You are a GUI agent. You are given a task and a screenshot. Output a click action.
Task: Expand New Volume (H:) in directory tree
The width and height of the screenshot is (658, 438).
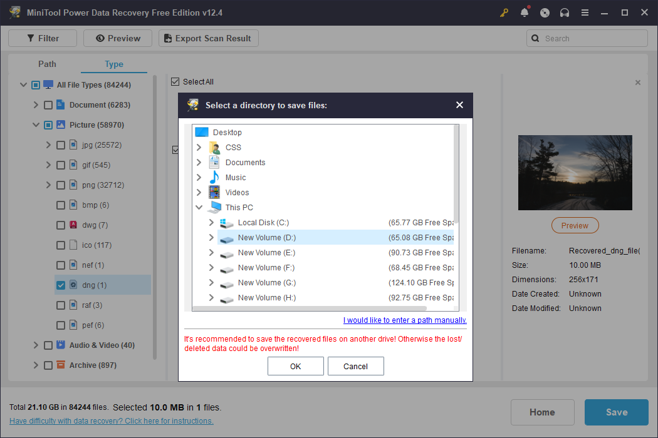(x=212, y=297)
